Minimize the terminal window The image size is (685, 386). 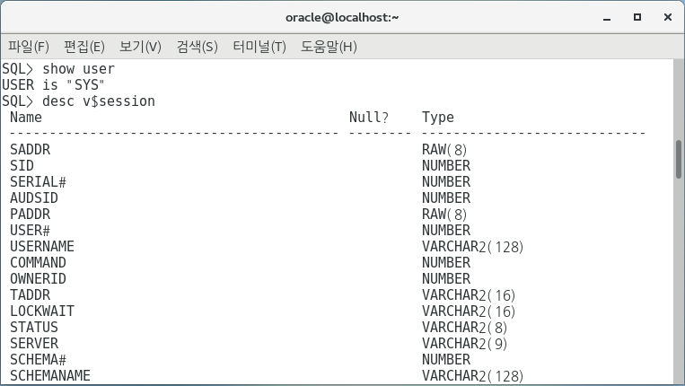tap(606, 17)
